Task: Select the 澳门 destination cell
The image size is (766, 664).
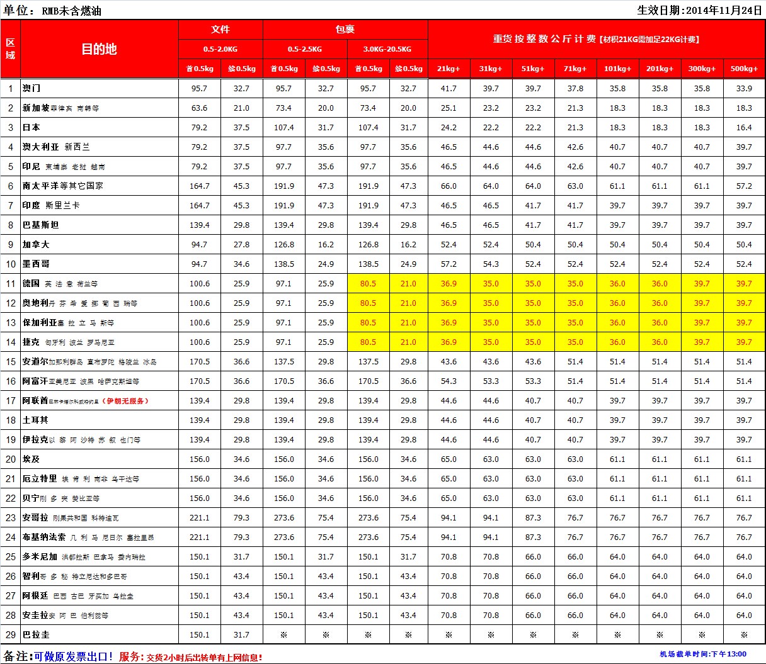Action: point(31,89)
